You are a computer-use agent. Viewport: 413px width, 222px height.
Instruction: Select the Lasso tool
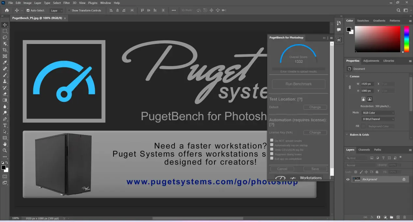tap(5, 37)
